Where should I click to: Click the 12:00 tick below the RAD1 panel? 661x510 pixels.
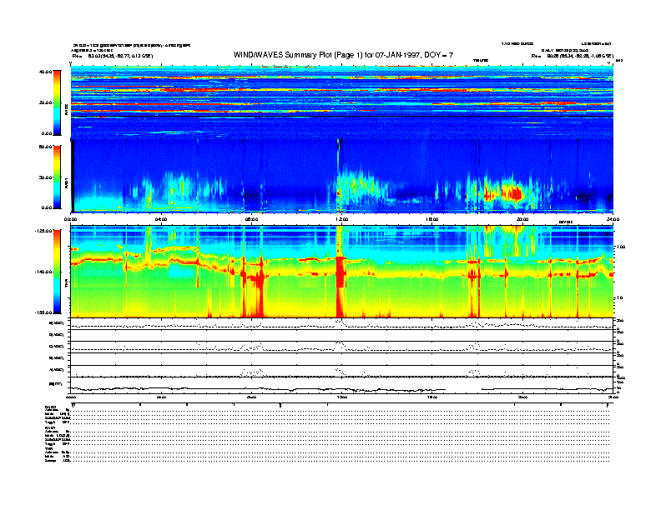click(342, 219)
